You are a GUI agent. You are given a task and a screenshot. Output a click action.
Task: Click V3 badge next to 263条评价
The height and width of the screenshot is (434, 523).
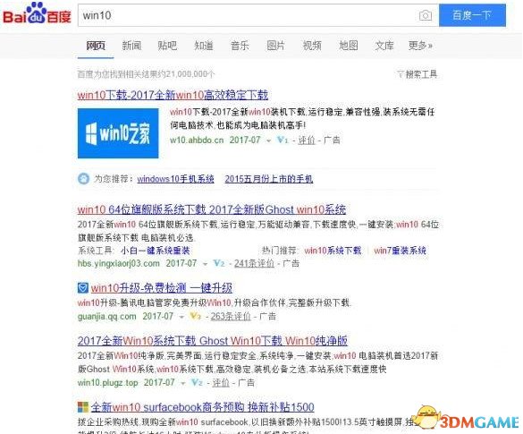tap(195, 316)
